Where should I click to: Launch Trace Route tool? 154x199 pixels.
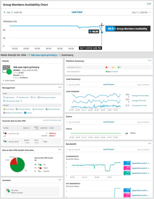pyautogui.click(x=9, y=109)
